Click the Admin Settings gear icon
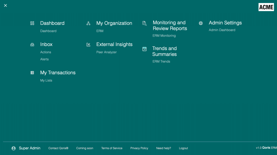 pyautogui.click(x=201, y=23)
